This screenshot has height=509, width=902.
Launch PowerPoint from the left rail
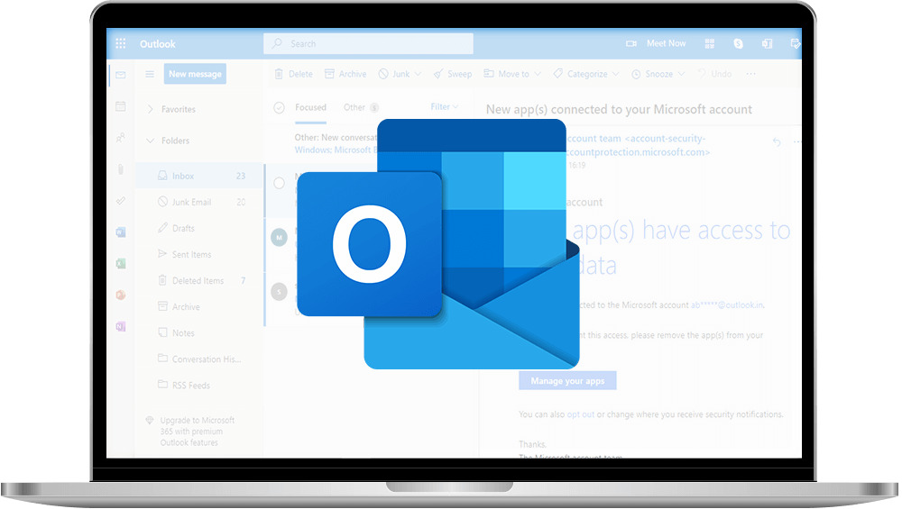click(120, 295)
